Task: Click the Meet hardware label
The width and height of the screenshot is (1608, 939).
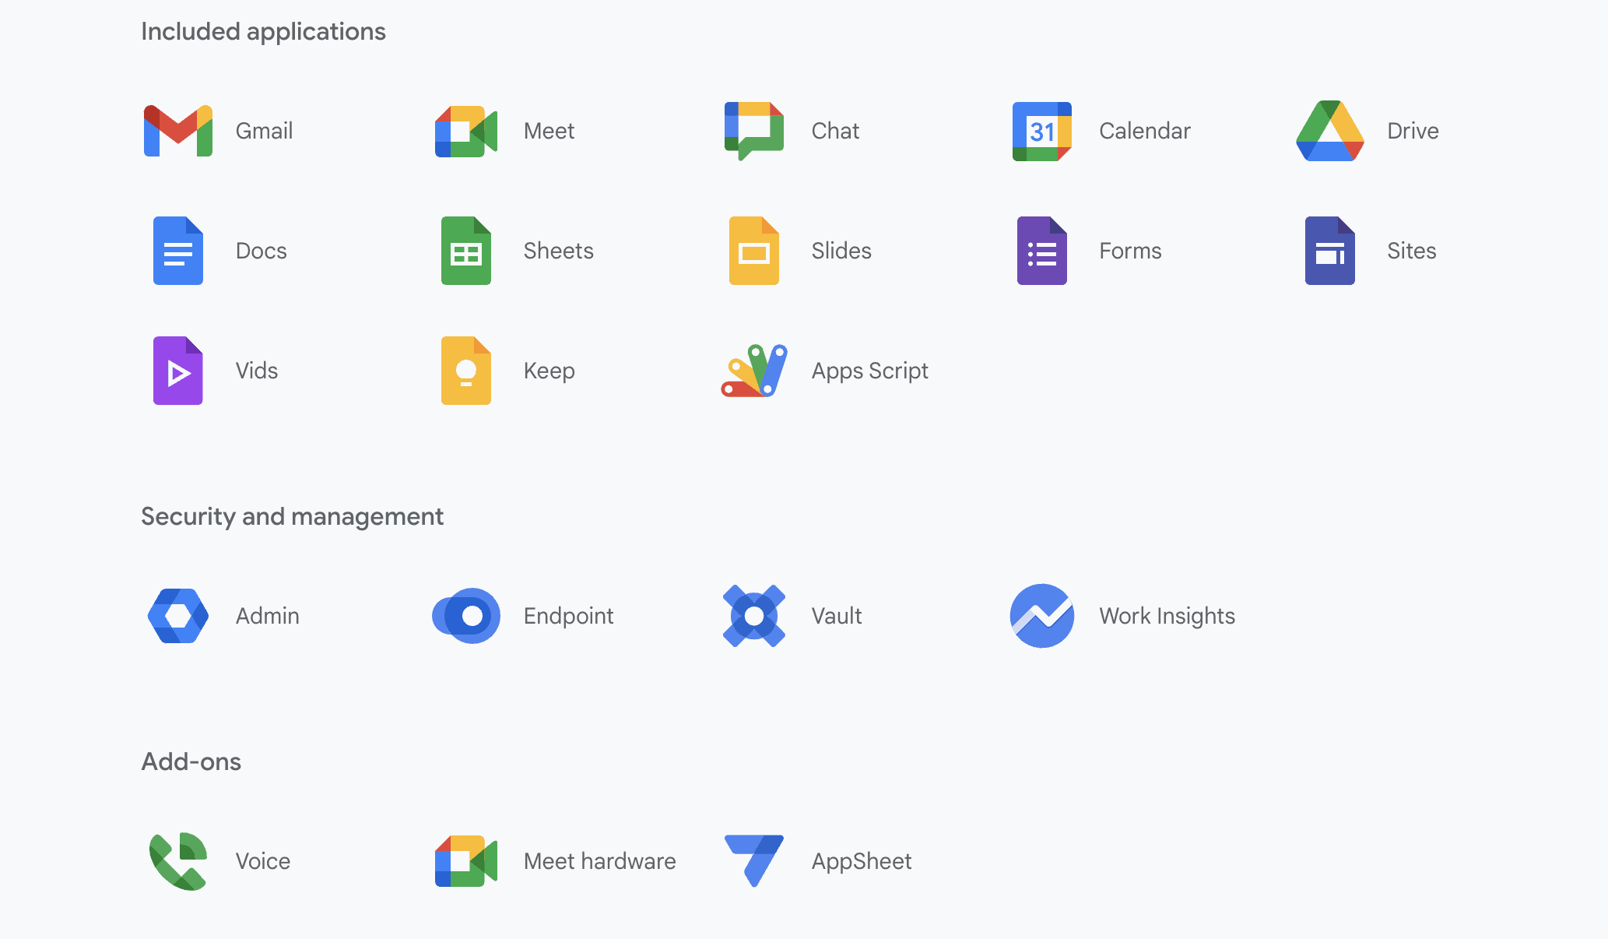Action: click(x=600, y=861)
